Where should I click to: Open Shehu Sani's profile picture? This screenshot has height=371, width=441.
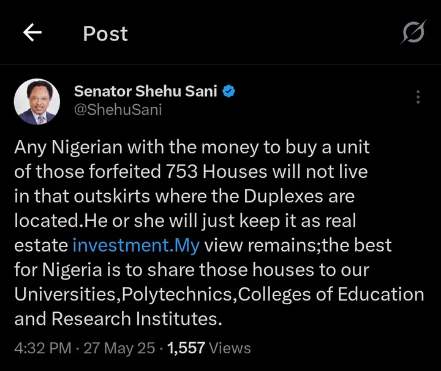(x=37, y=101)
